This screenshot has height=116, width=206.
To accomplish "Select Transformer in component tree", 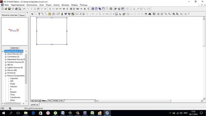I will (x=15, y=97).
